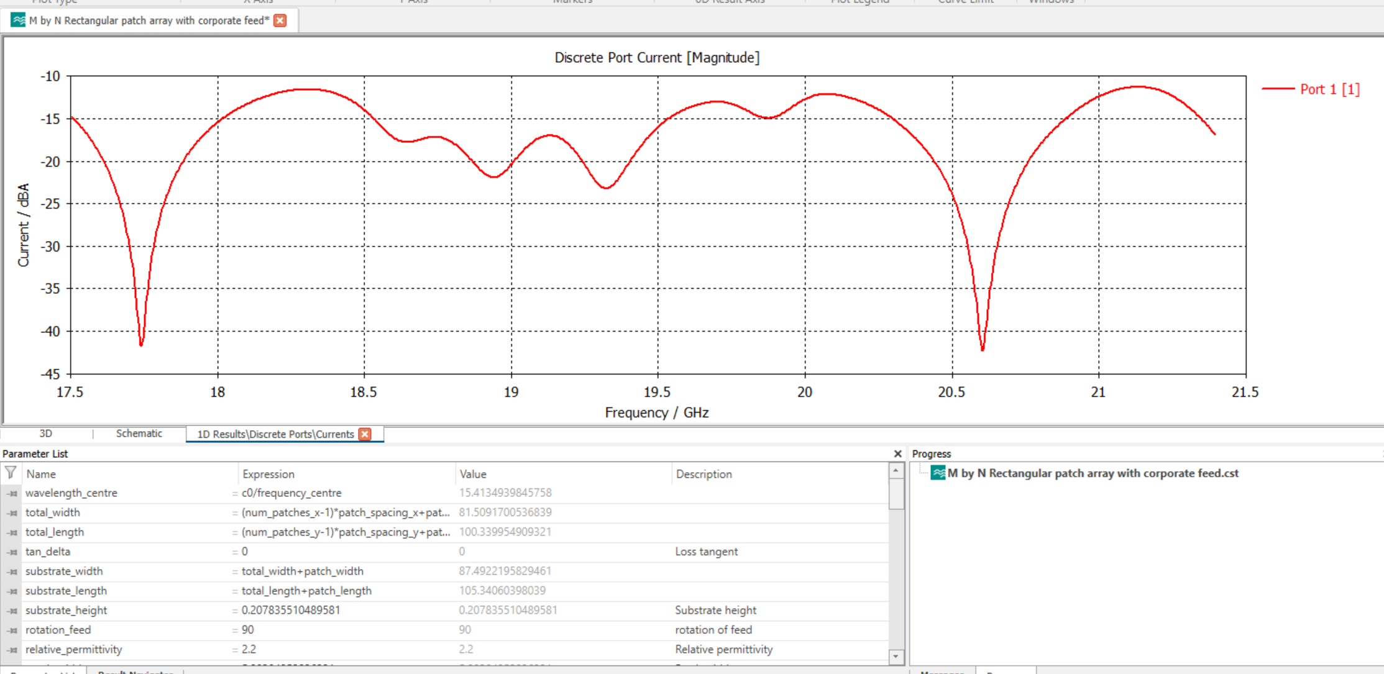Close the M by N Rectangular patch array tab
Viewport: 1384px width, 674px height.
click(x=280, y=20)
